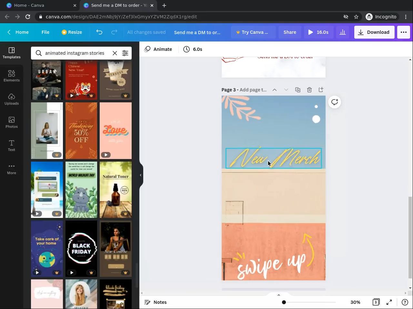Choose the beach chat messages template
Viewport: 413px width, 309px height.
point(47,190)
